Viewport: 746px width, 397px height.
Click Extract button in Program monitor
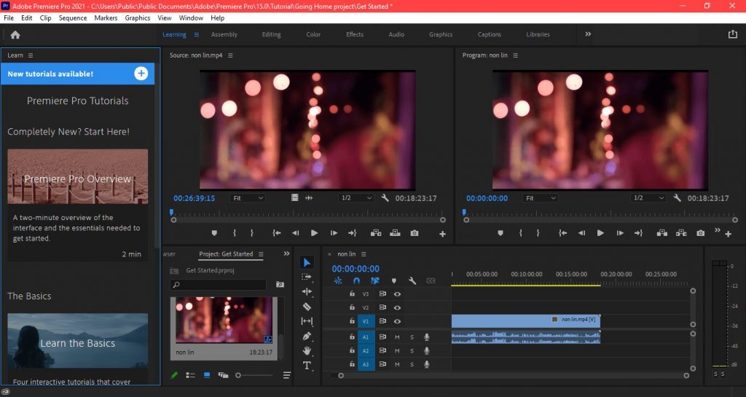pyautogui.click(x=681, y=233)
